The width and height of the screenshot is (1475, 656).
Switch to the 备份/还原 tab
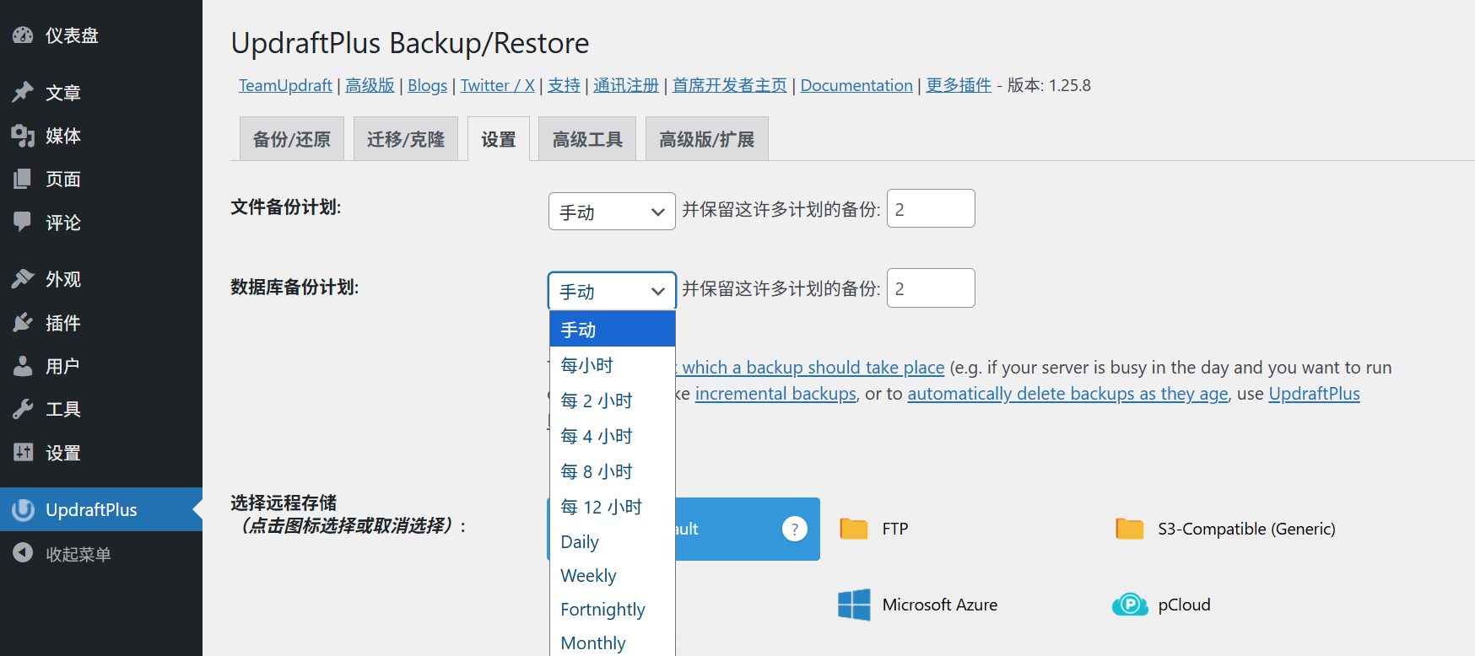click(x=292, y=139)
